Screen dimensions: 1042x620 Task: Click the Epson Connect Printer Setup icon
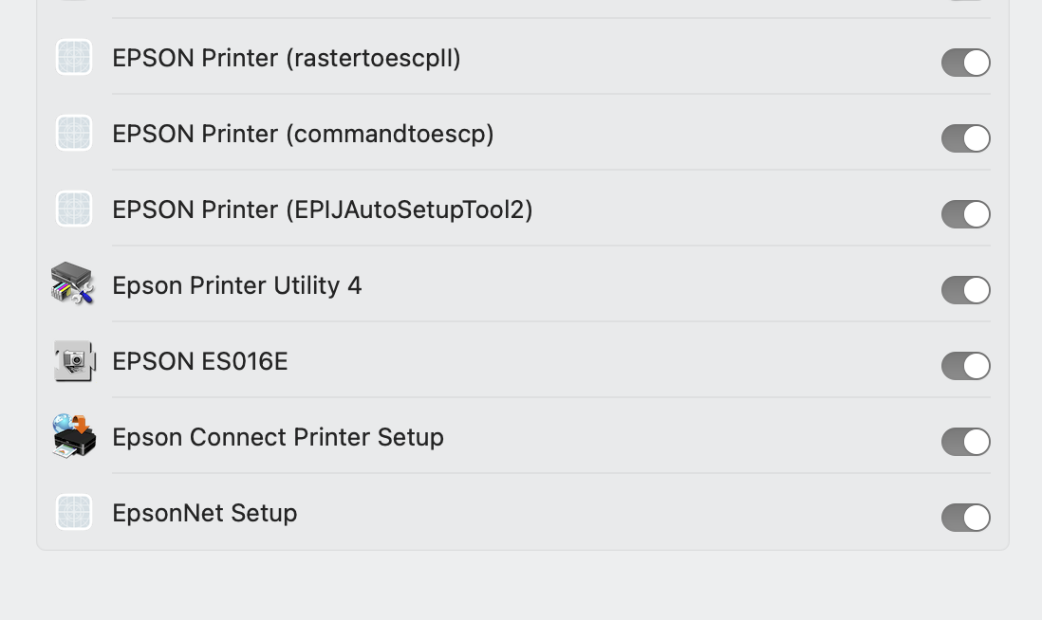coord(74,437)
